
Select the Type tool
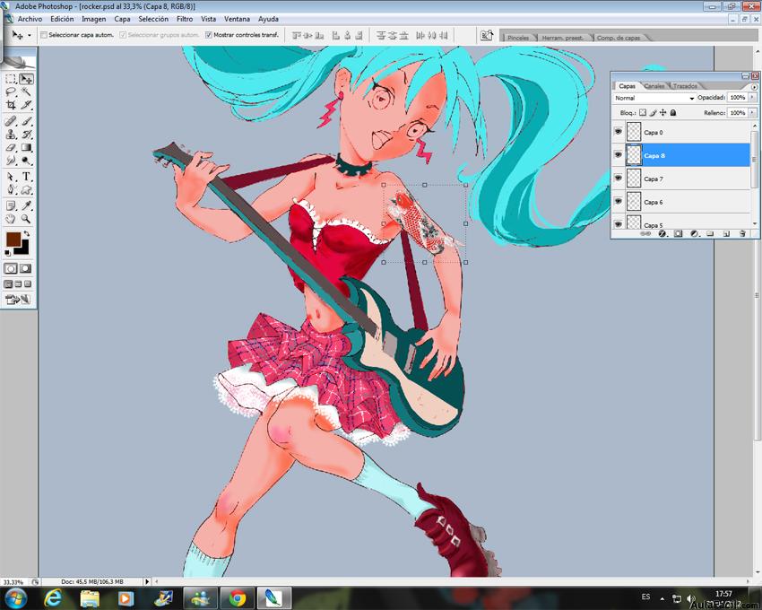click(26, 177)
